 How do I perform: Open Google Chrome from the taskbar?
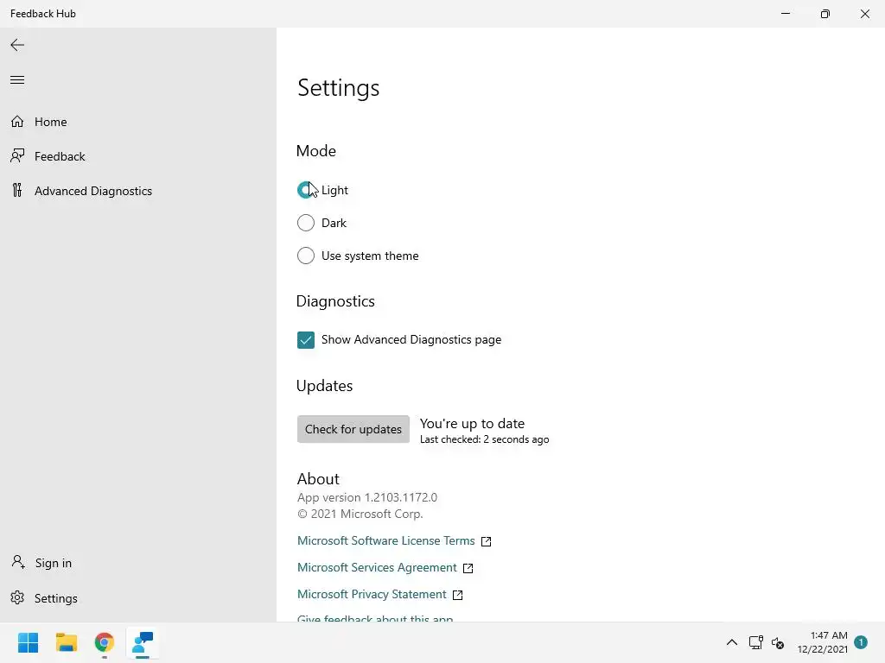pyautogui.click(x=105, y=642)
